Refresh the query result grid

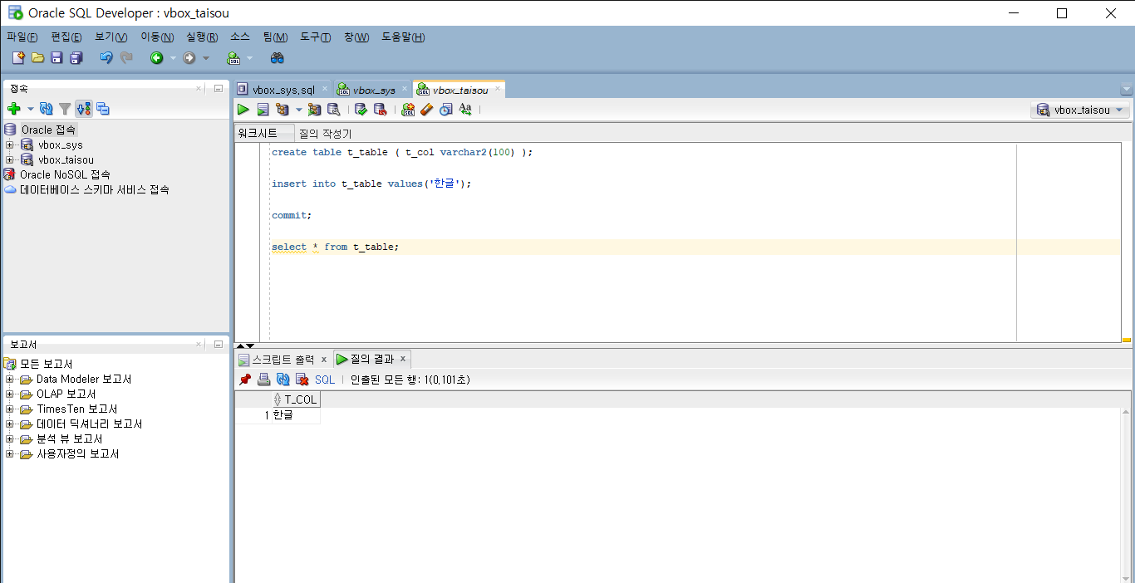[283, 380]
